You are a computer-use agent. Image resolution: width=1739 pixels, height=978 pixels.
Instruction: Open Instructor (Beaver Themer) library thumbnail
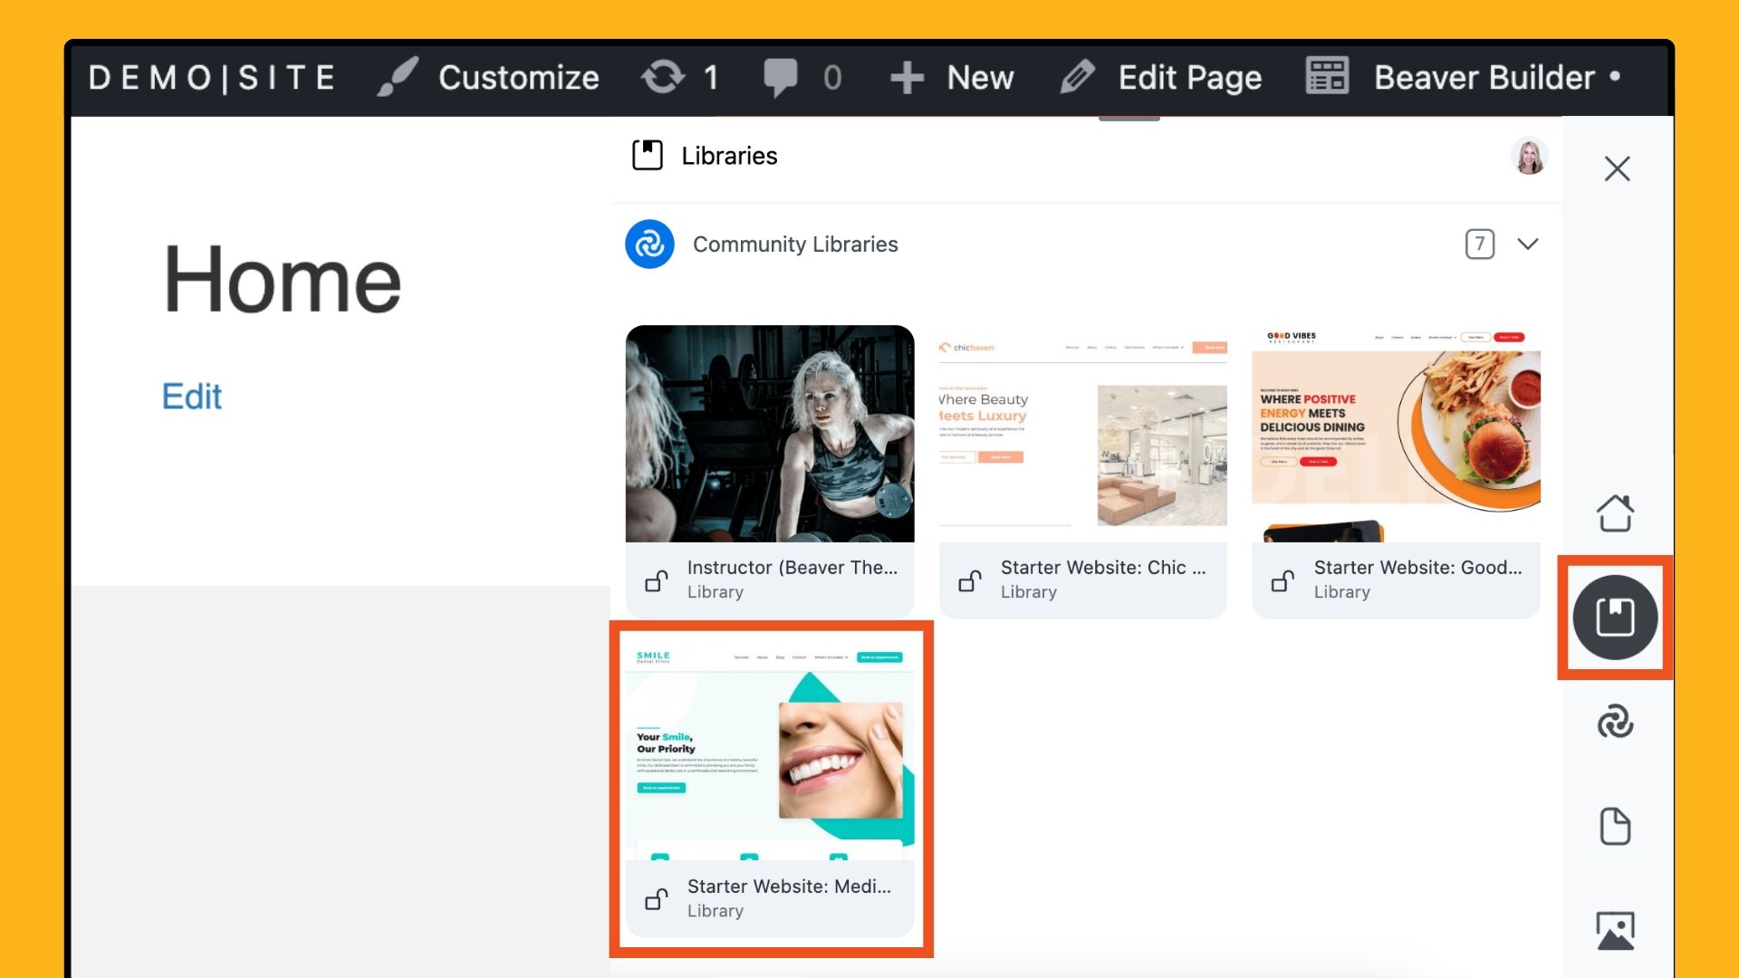click(x=770, y=435)
